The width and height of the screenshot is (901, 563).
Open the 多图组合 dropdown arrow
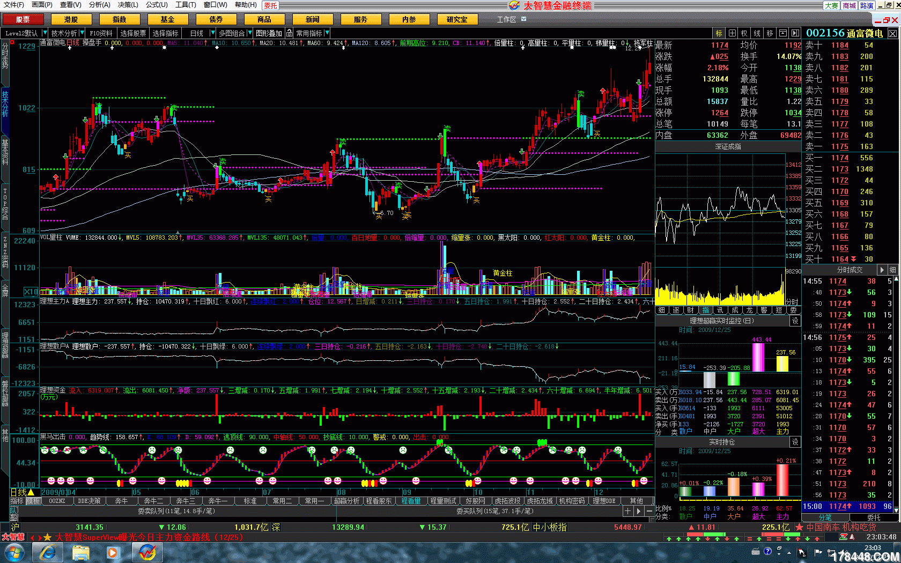coord(249,33)
